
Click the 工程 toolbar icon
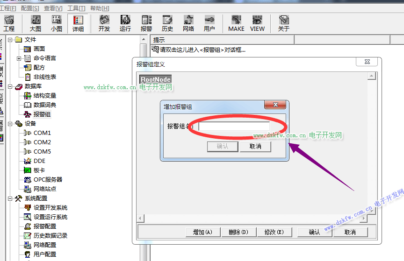[x=9, y=23]
